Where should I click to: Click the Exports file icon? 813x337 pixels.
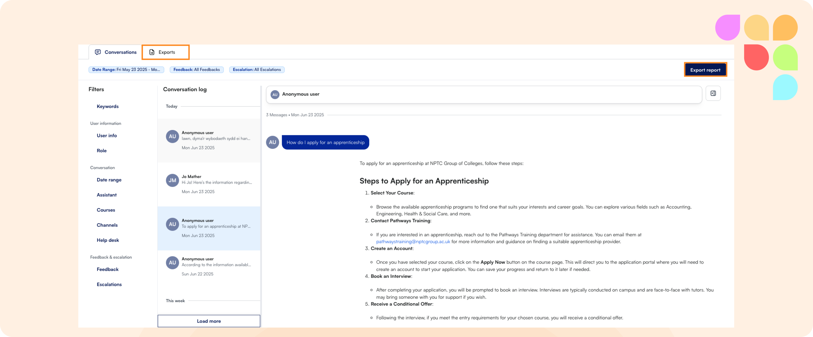152,52
